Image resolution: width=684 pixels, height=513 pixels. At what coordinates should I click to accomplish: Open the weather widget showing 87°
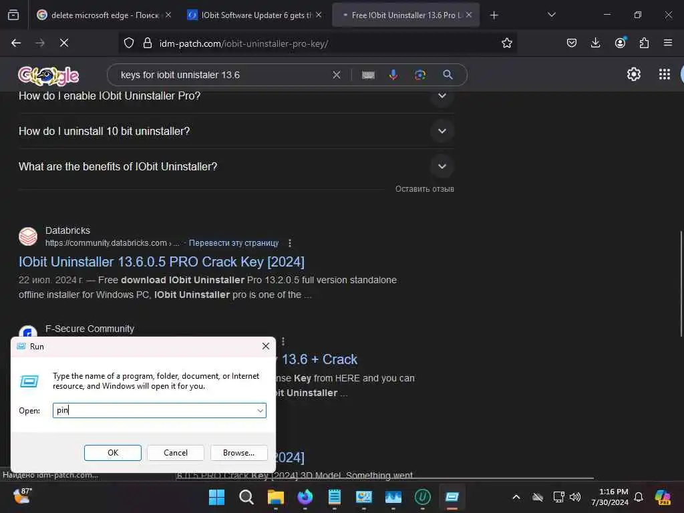(22, 496)
